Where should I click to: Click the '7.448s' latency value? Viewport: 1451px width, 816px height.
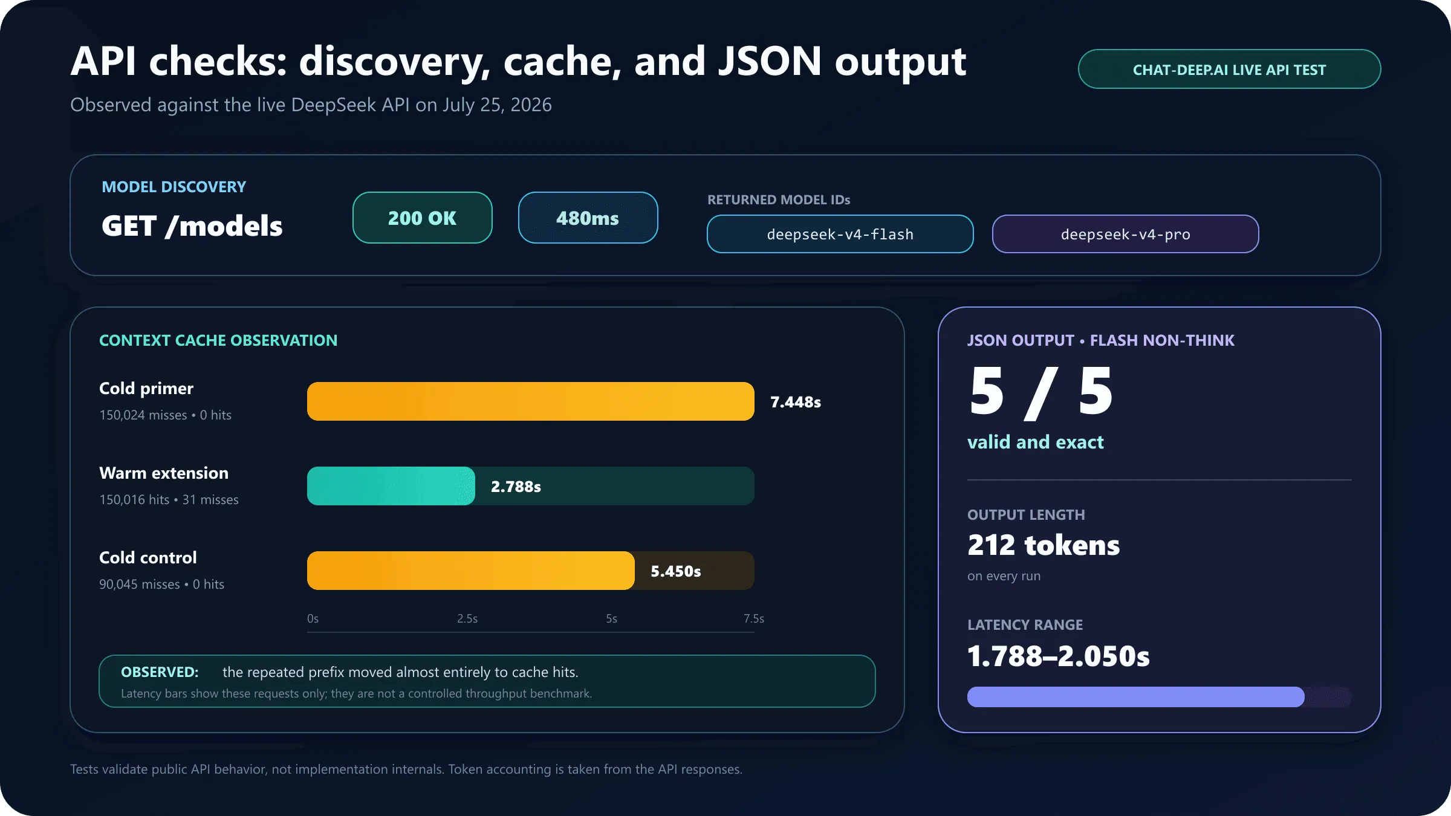click(x=796, y=402)
